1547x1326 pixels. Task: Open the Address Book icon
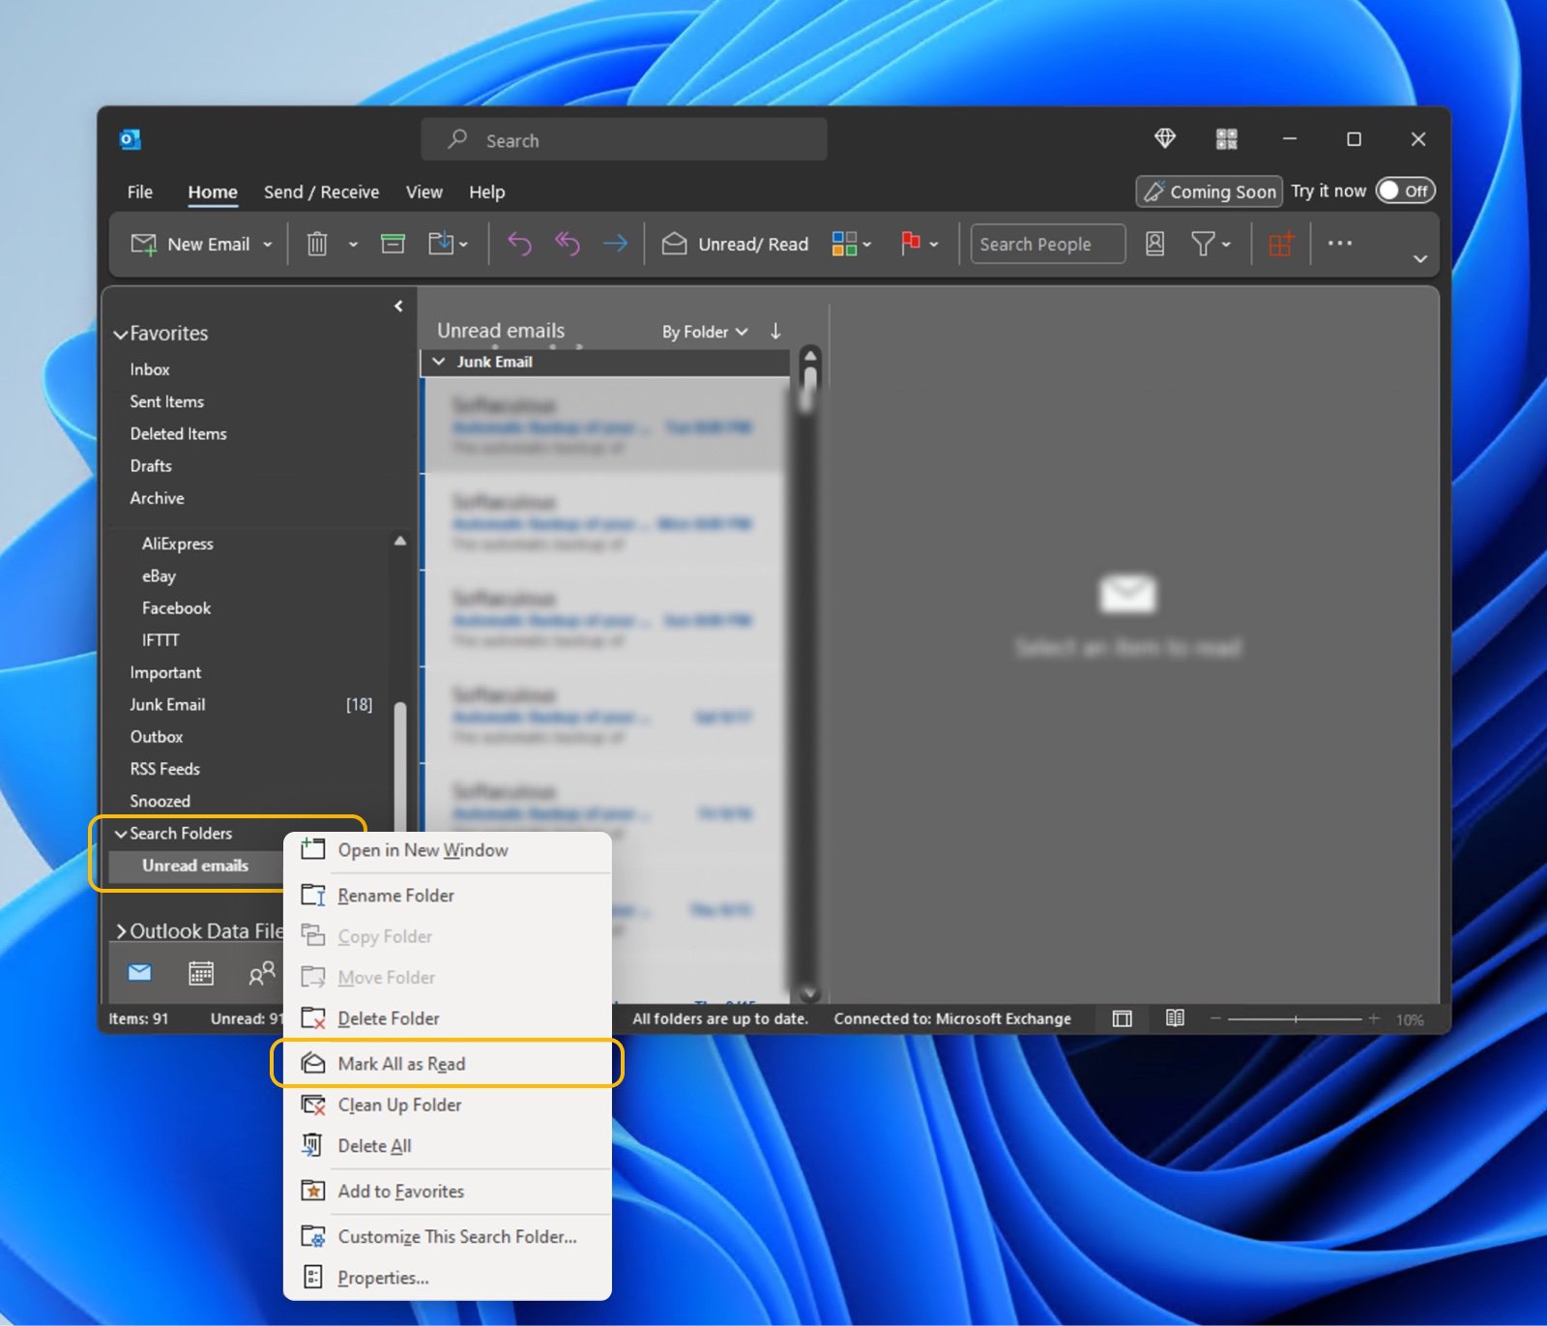pyautogui.click(x=1154, y=245)
